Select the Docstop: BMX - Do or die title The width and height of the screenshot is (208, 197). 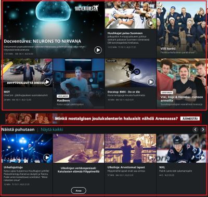pyautogui.click(x=124, y=92)
